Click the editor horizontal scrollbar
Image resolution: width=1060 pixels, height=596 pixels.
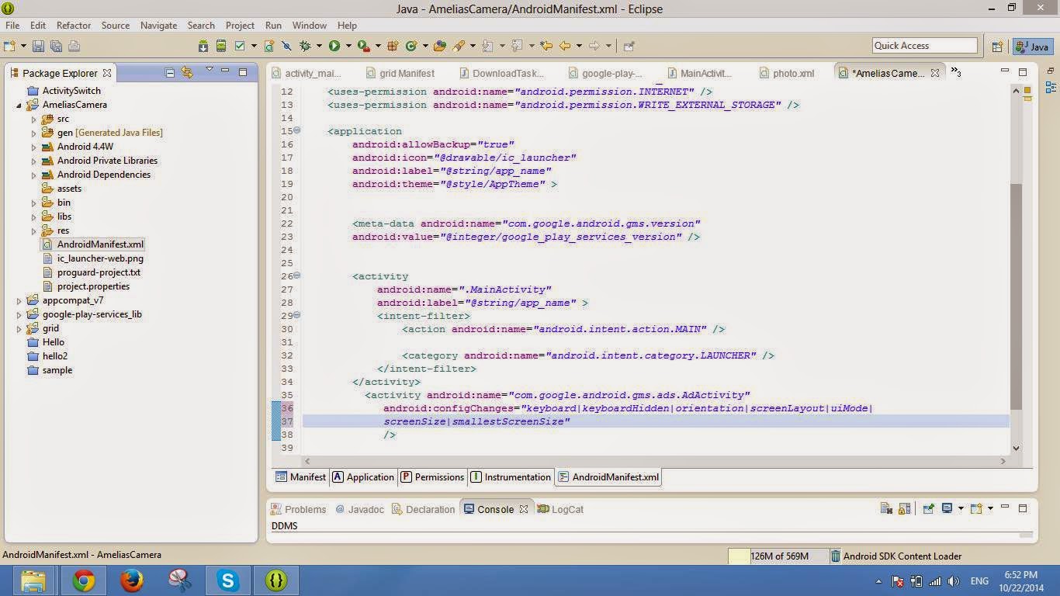(656, 461)
